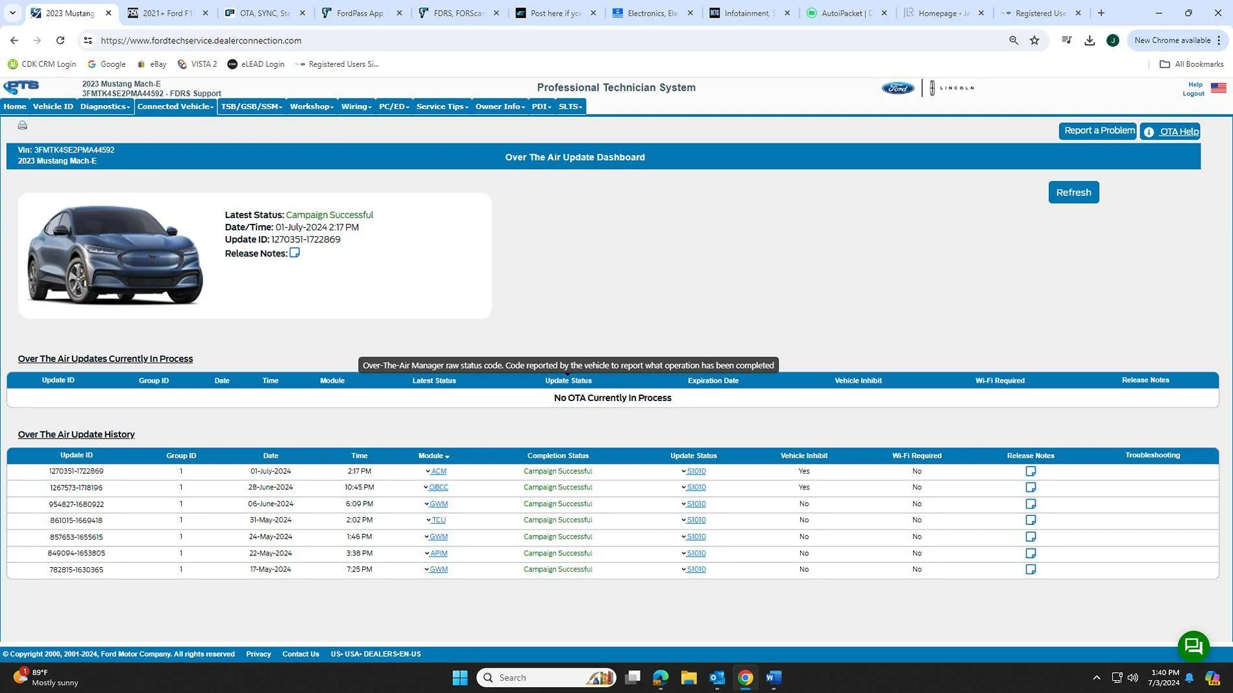
Task: Open the Owner Info dropdown menu
Action: point(500,106)
